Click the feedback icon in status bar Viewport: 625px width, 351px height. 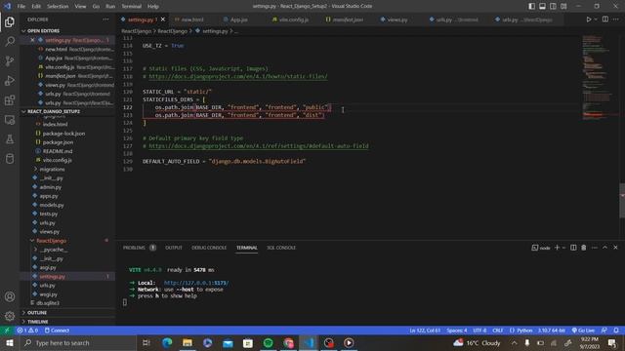pyautogui.click(x=604, y=331)
